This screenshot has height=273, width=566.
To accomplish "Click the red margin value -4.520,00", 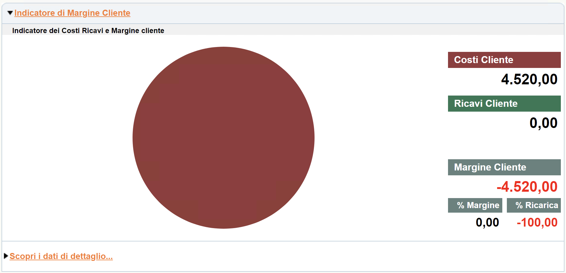I will tap(527, 187).
